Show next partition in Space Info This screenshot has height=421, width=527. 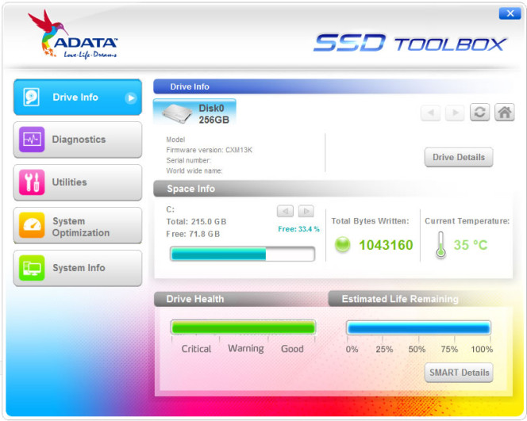point(306,211)
